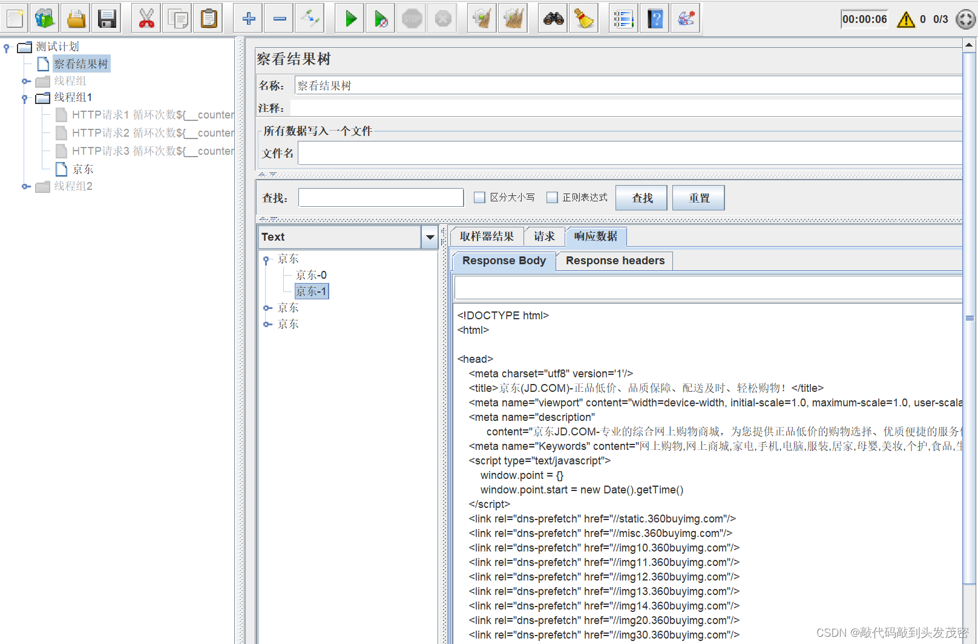Click the 查找 search text field
This screenshot has width=978, height=644.
coord(381,198)
